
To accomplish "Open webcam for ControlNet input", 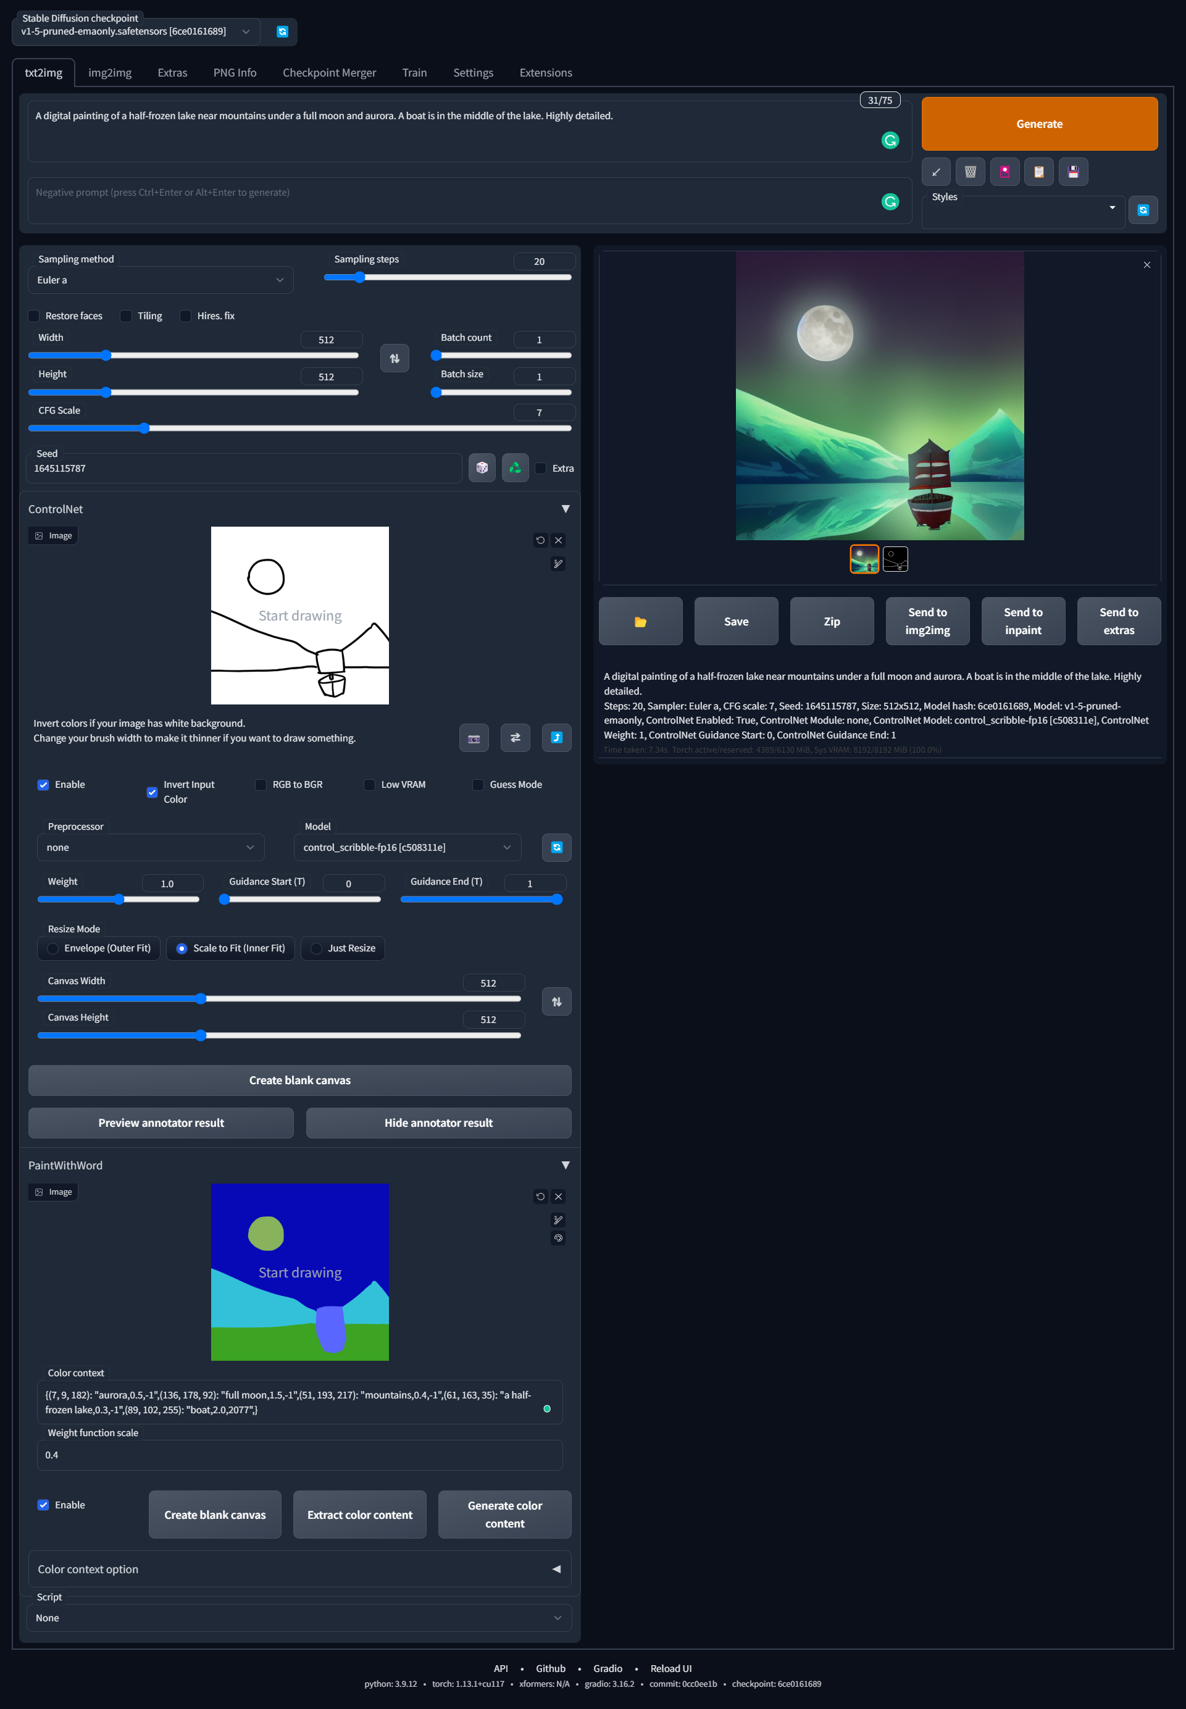I will coord(474,738).
